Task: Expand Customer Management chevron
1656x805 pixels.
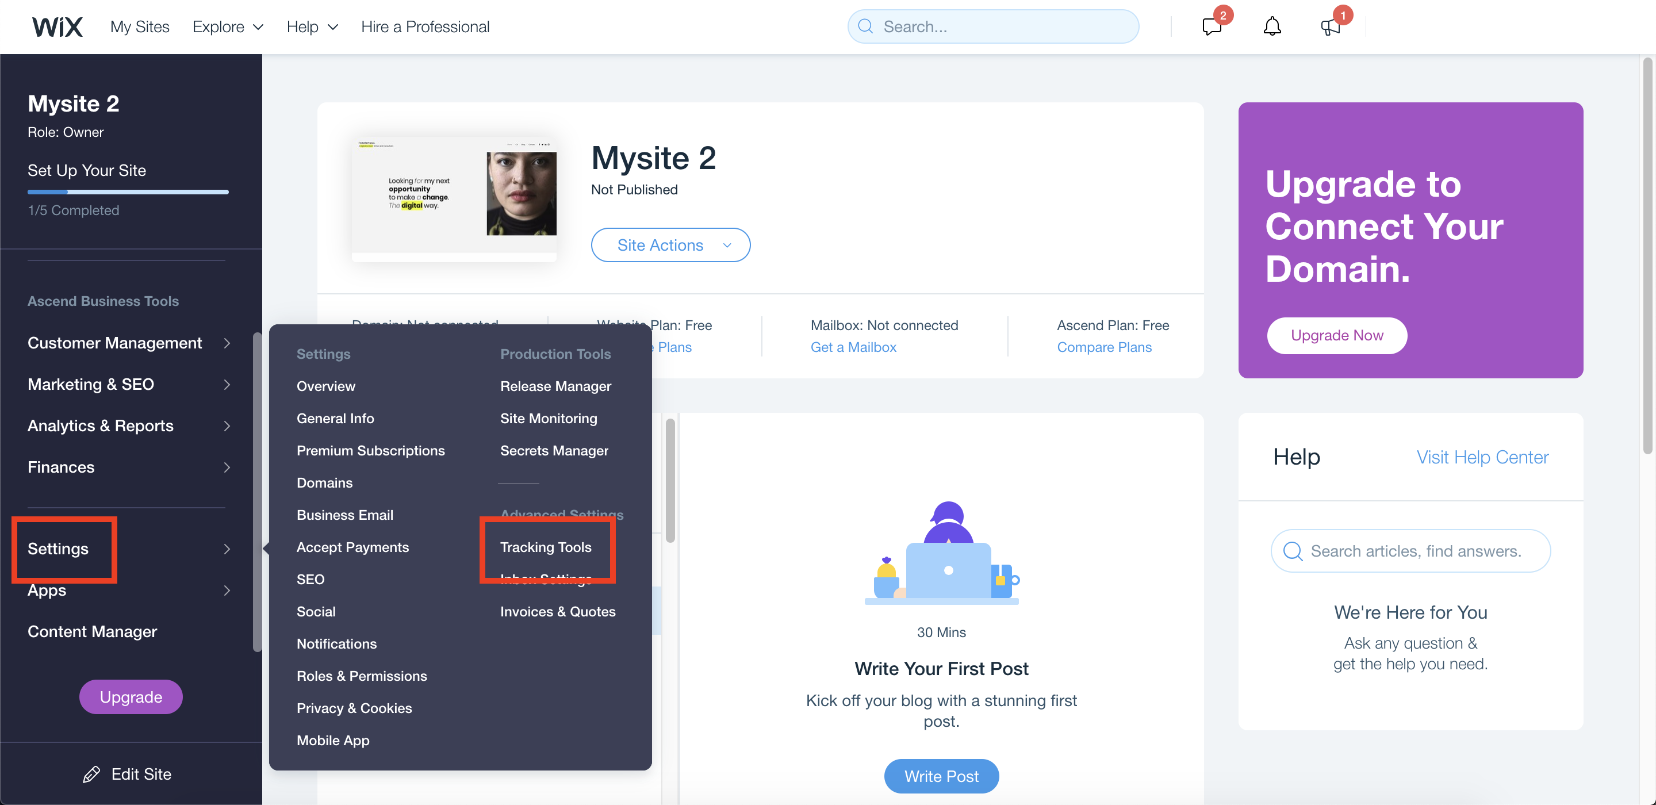Action: (x=227, y=343)
